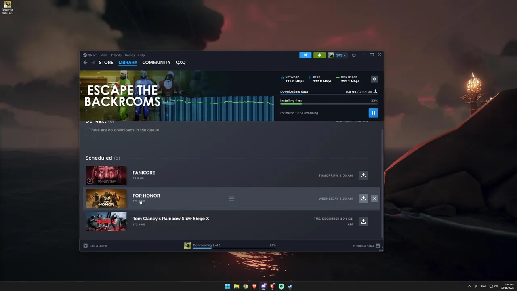Open Discord from the taskbar
The width and height of the screenshot is (517, 291).
point(263,286)
